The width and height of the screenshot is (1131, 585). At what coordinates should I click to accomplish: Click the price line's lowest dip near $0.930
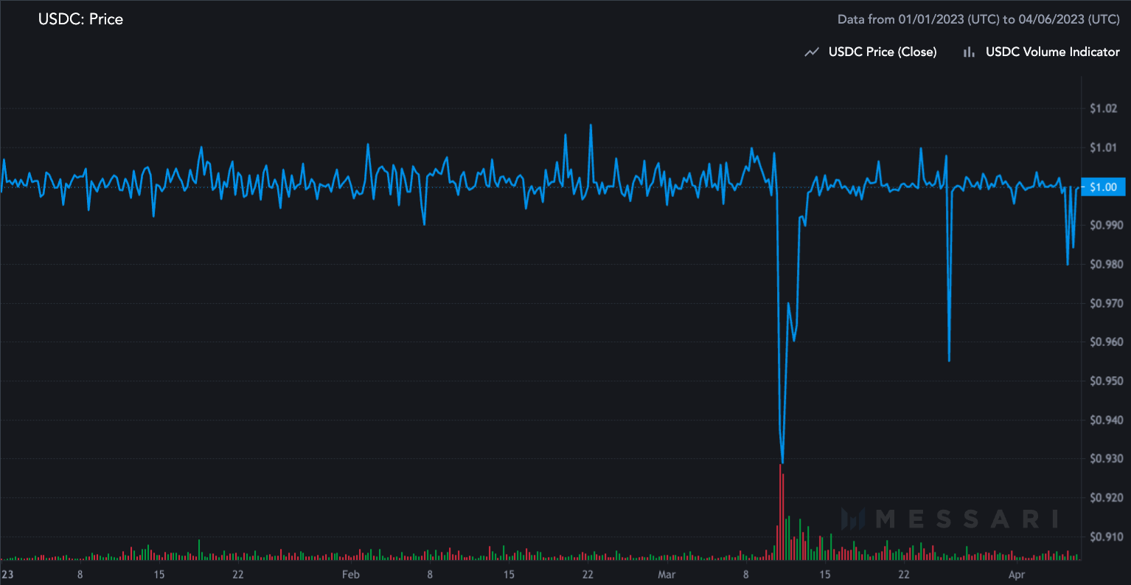(782, 462)
